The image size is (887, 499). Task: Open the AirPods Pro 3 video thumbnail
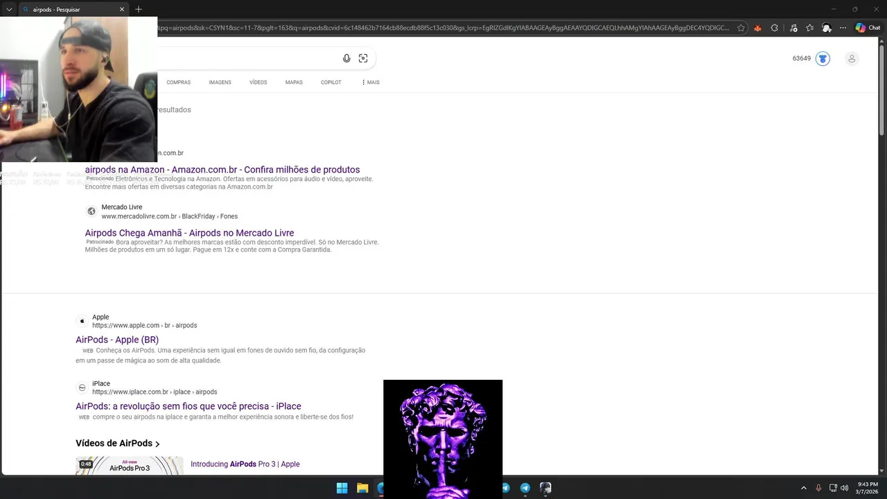(x=130, y=465)
